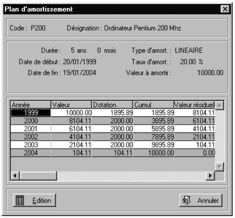Click the Cumul column header

153,105
